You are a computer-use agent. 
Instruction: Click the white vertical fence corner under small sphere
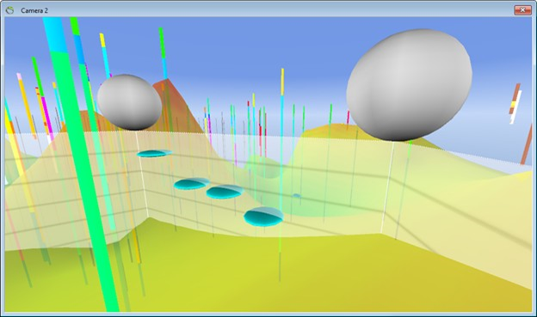[x=142, y=174]
